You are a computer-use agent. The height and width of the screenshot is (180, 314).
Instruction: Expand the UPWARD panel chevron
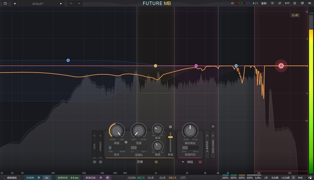tap(100, 135)
